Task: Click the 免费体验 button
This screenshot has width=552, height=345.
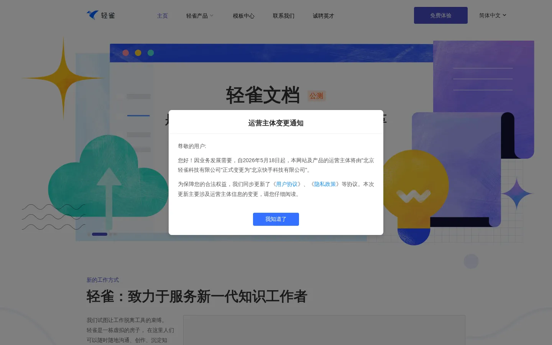Action: tap(441, 15)
